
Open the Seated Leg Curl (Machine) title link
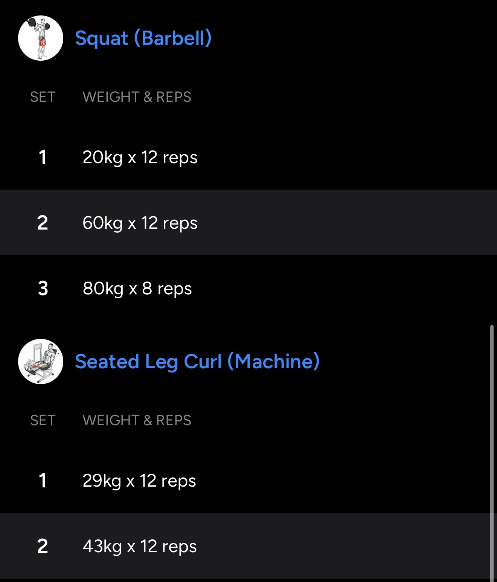197,361
